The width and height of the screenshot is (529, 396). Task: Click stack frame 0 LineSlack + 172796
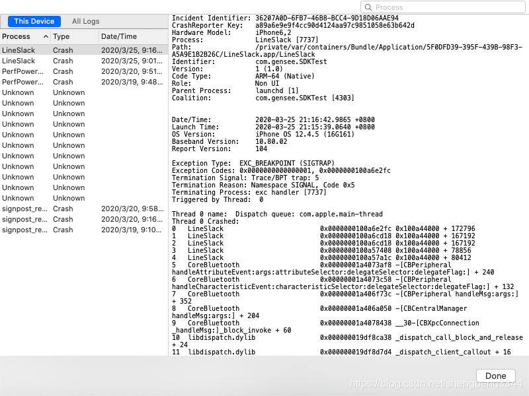(x=323, y=228)
